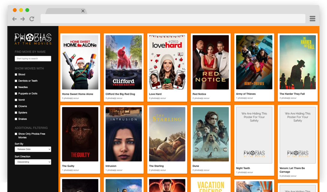Click the 'Start typing to search' field
Viewport: 327px width, 192px height.
click(x=33, y=58)
